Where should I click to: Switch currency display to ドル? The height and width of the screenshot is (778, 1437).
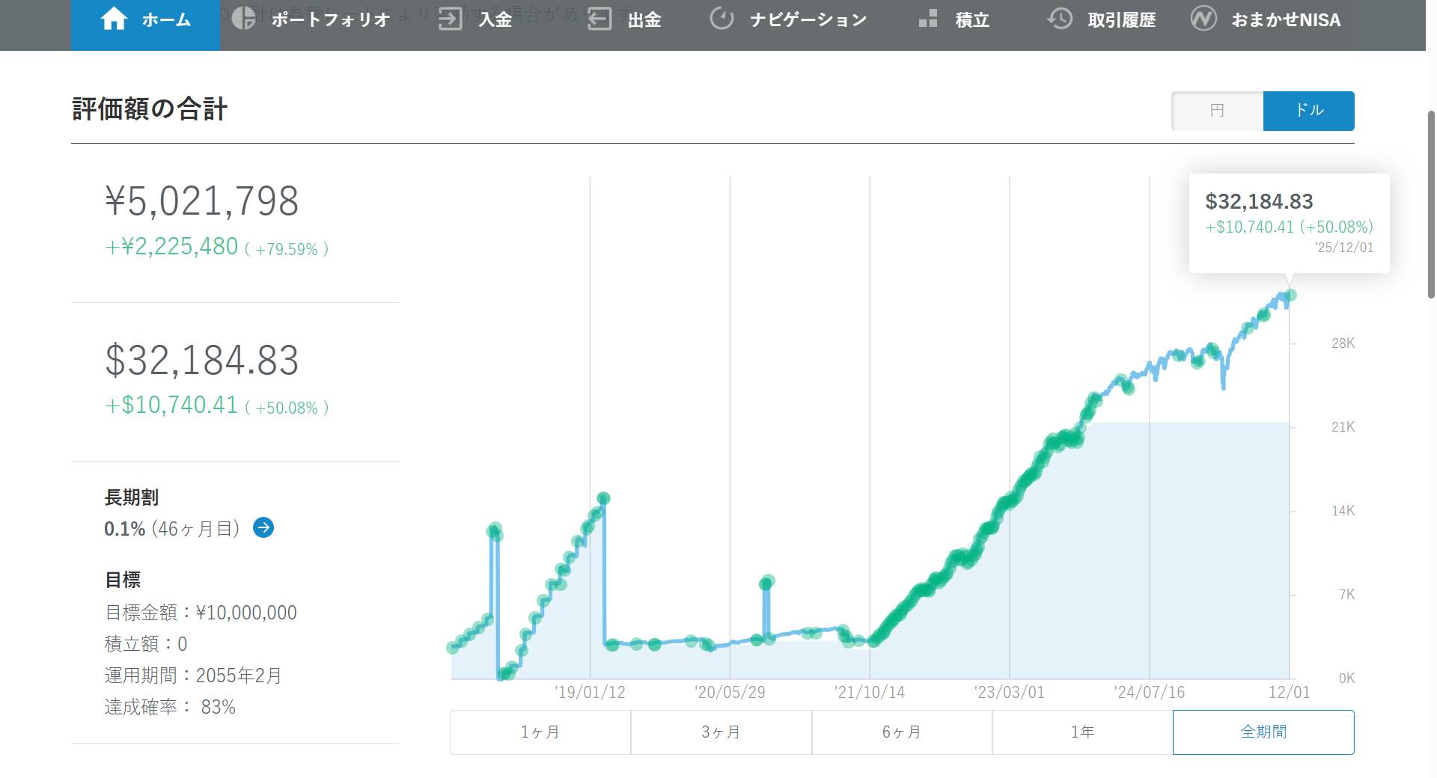pyautogui.click(x=1308, y=111)
